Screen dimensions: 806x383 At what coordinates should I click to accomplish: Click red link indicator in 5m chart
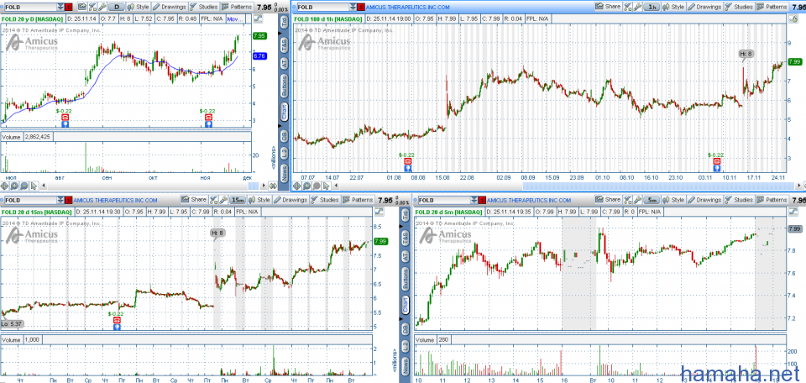point(482,200)
